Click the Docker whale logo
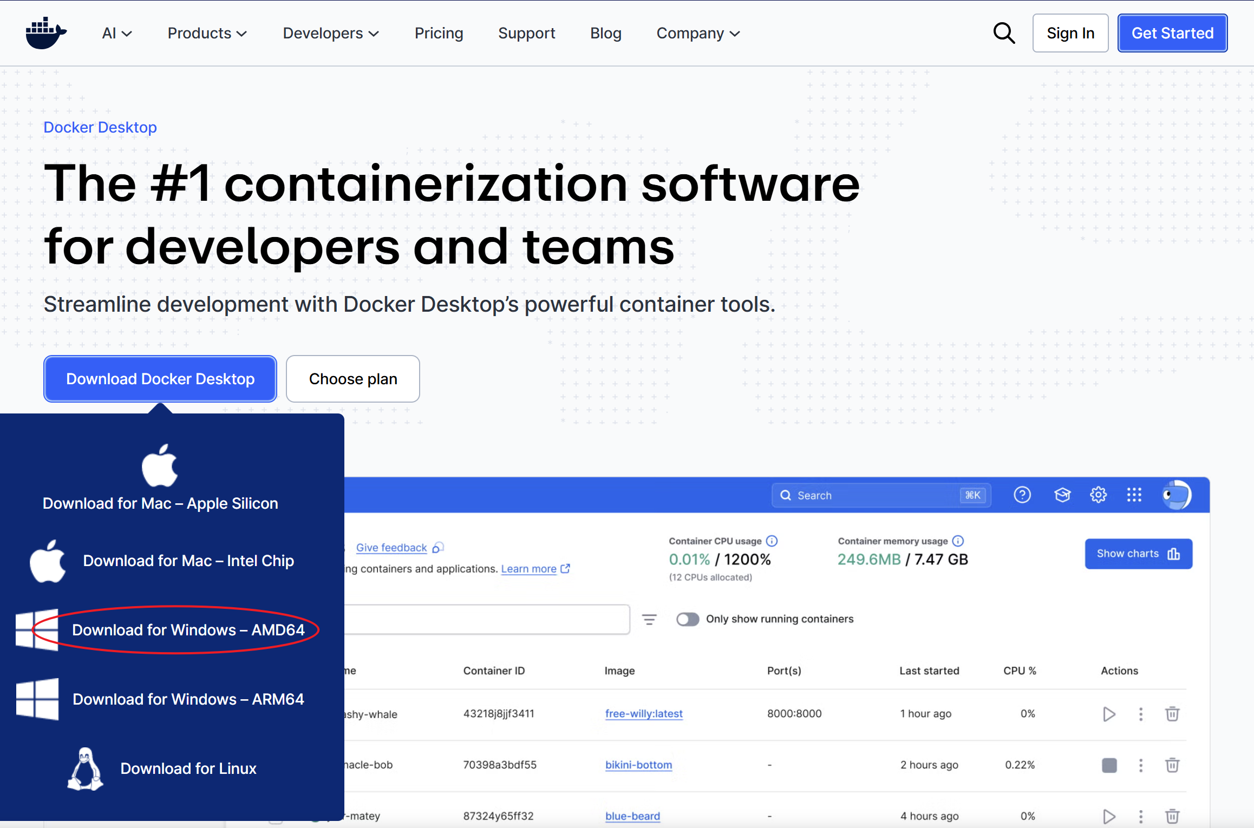Viewport: 1254px width, 828px height. pos(45,33)
